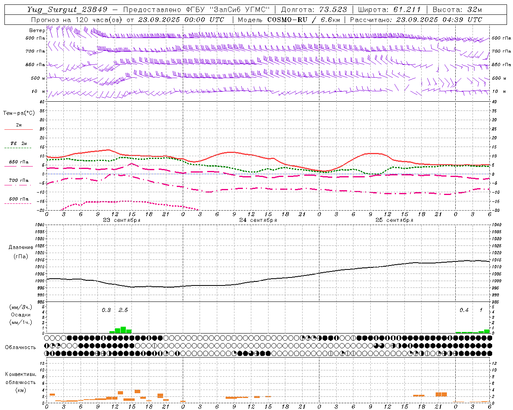Click the 0.4 precipitation total value

(464, 310)
